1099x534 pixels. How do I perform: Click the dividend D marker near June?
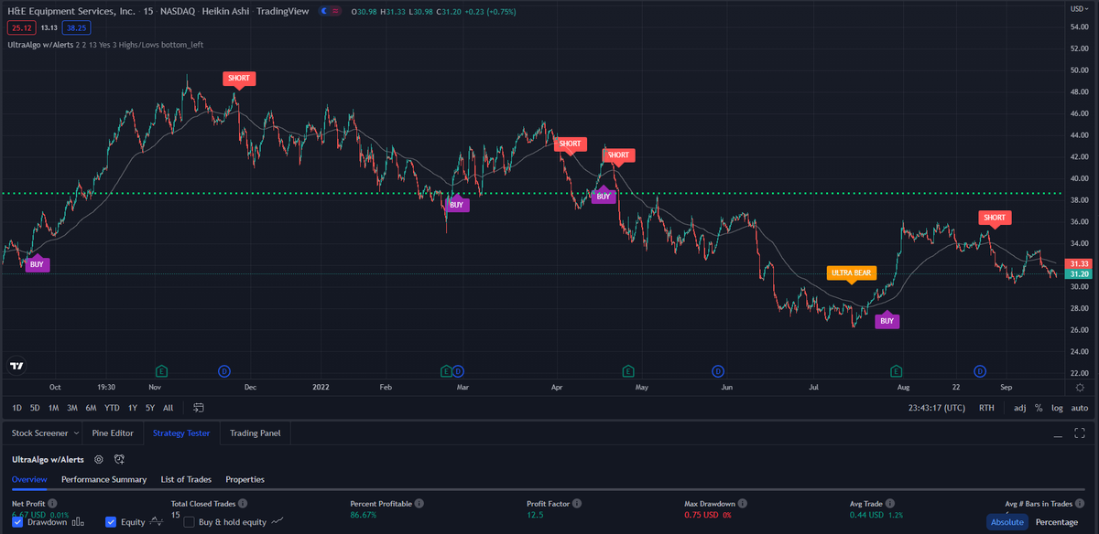(718, 370)
